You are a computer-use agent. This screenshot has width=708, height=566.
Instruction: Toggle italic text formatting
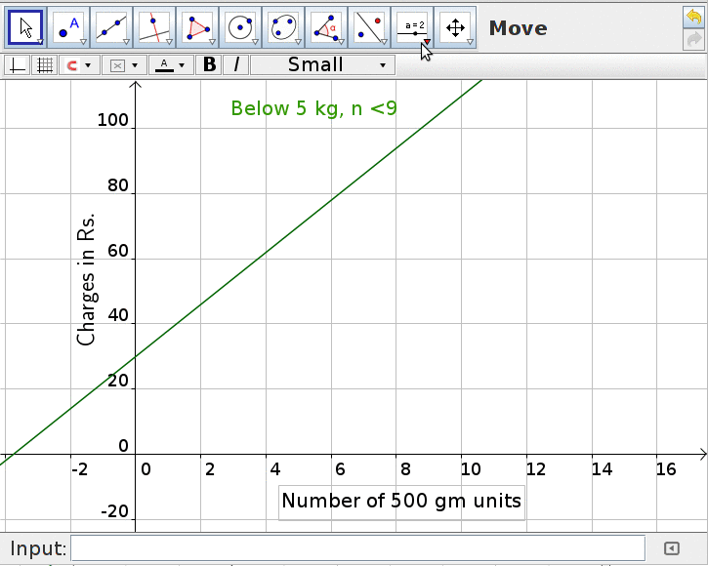[236, 65]
